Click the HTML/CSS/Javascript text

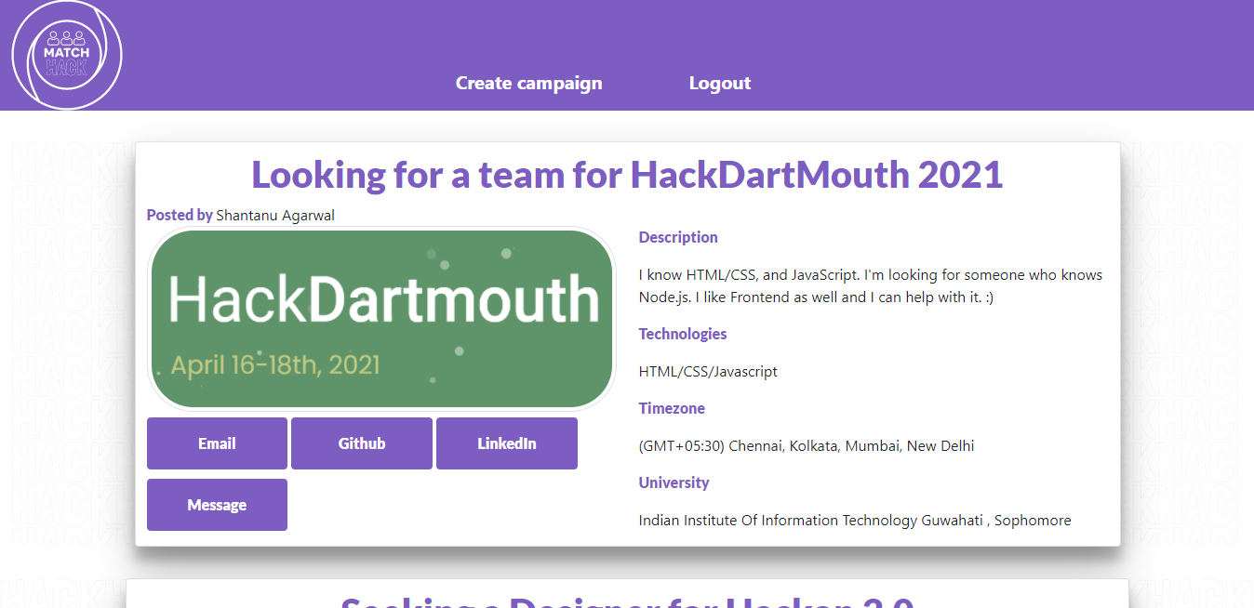(708, 371)
